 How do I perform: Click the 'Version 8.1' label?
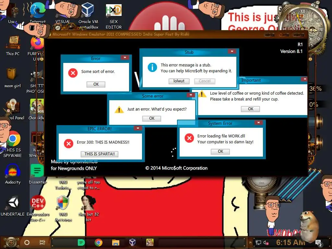[x=291, y=52]
